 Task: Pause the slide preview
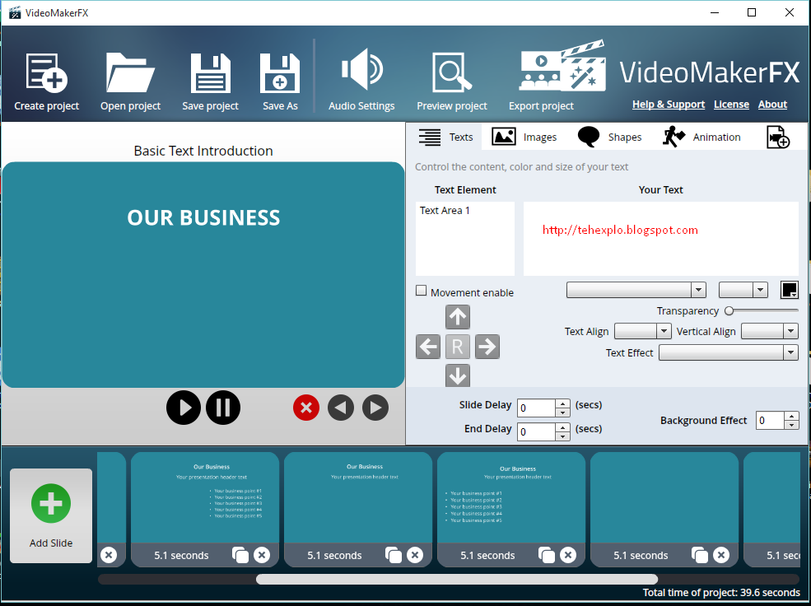tap(223, 408)
